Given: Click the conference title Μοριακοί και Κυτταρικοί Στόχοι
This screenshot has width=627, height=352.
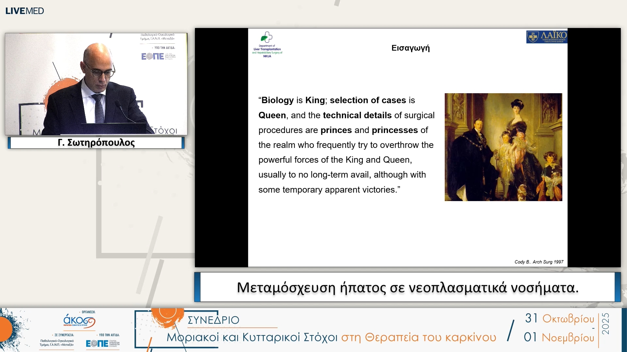Looking at the screenshot, I should pyautogui.click(x=252, y=337).
